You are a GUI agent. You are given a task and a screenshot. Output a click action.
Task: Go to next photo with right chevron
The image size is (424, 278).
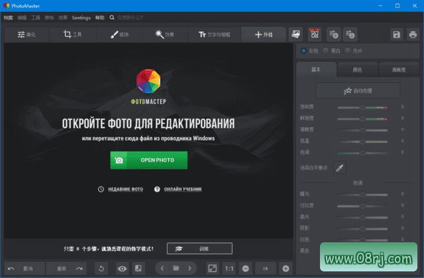tap(189, 268)
